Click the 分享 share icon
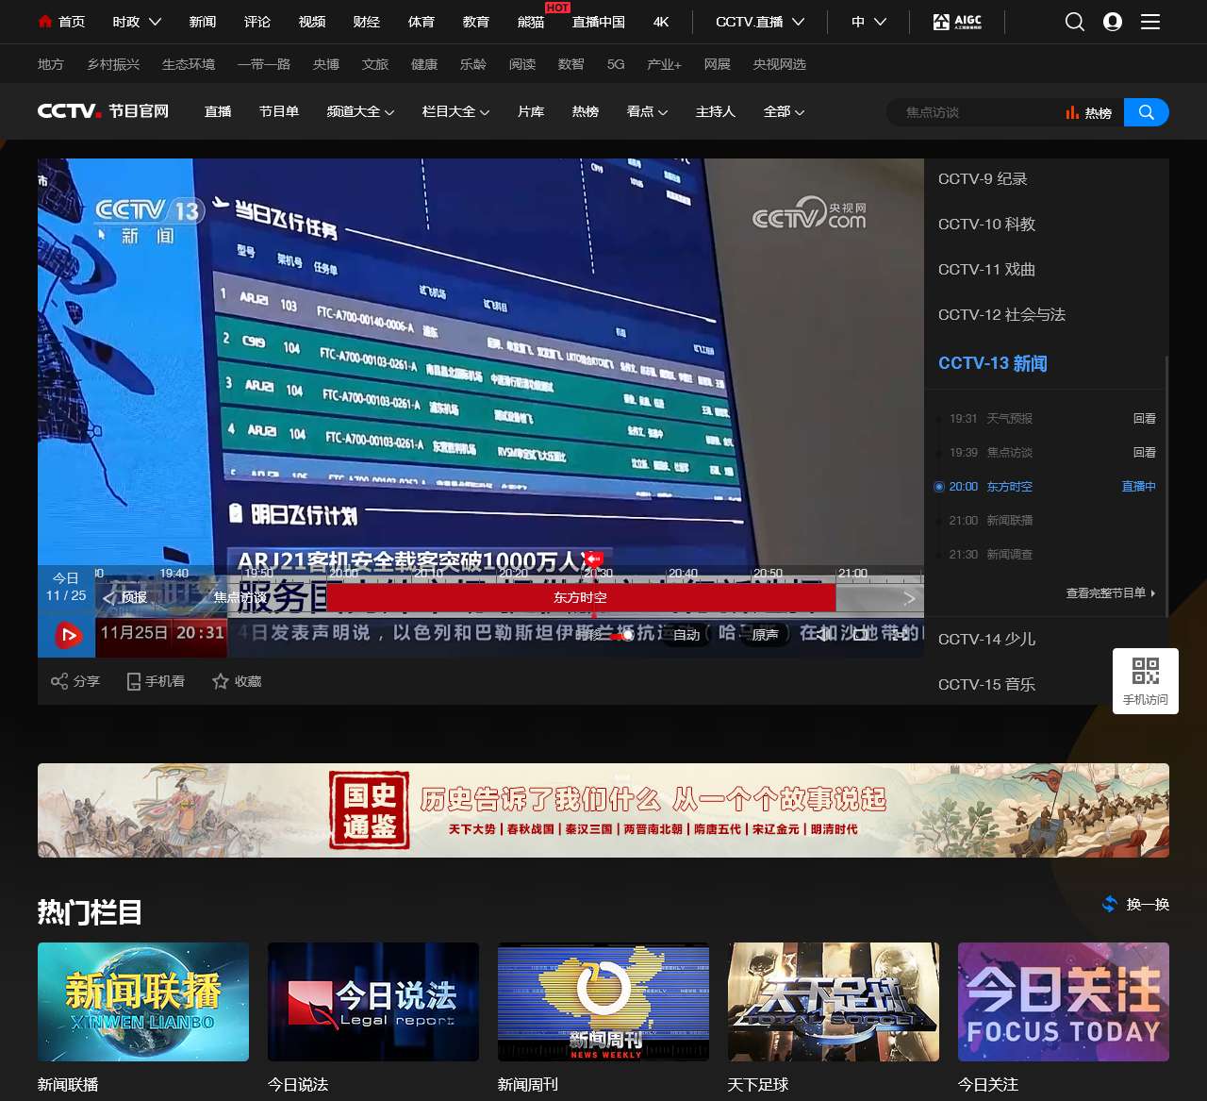Image resolution: width=1207 pixels, height=1101 pixels. pyautogui.click(x=59, y=681)
